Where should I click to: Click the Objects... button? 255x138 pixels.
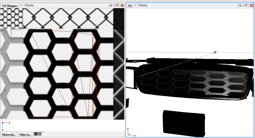click(x=25, y=134)
